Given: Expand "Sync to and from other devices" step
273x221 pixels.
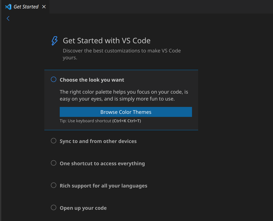Looking at the screenshot, I should 98,141.
